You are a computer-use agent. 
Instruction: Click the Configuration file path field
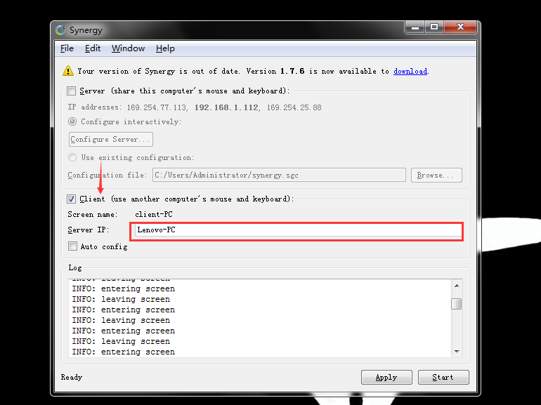(279, 175)
